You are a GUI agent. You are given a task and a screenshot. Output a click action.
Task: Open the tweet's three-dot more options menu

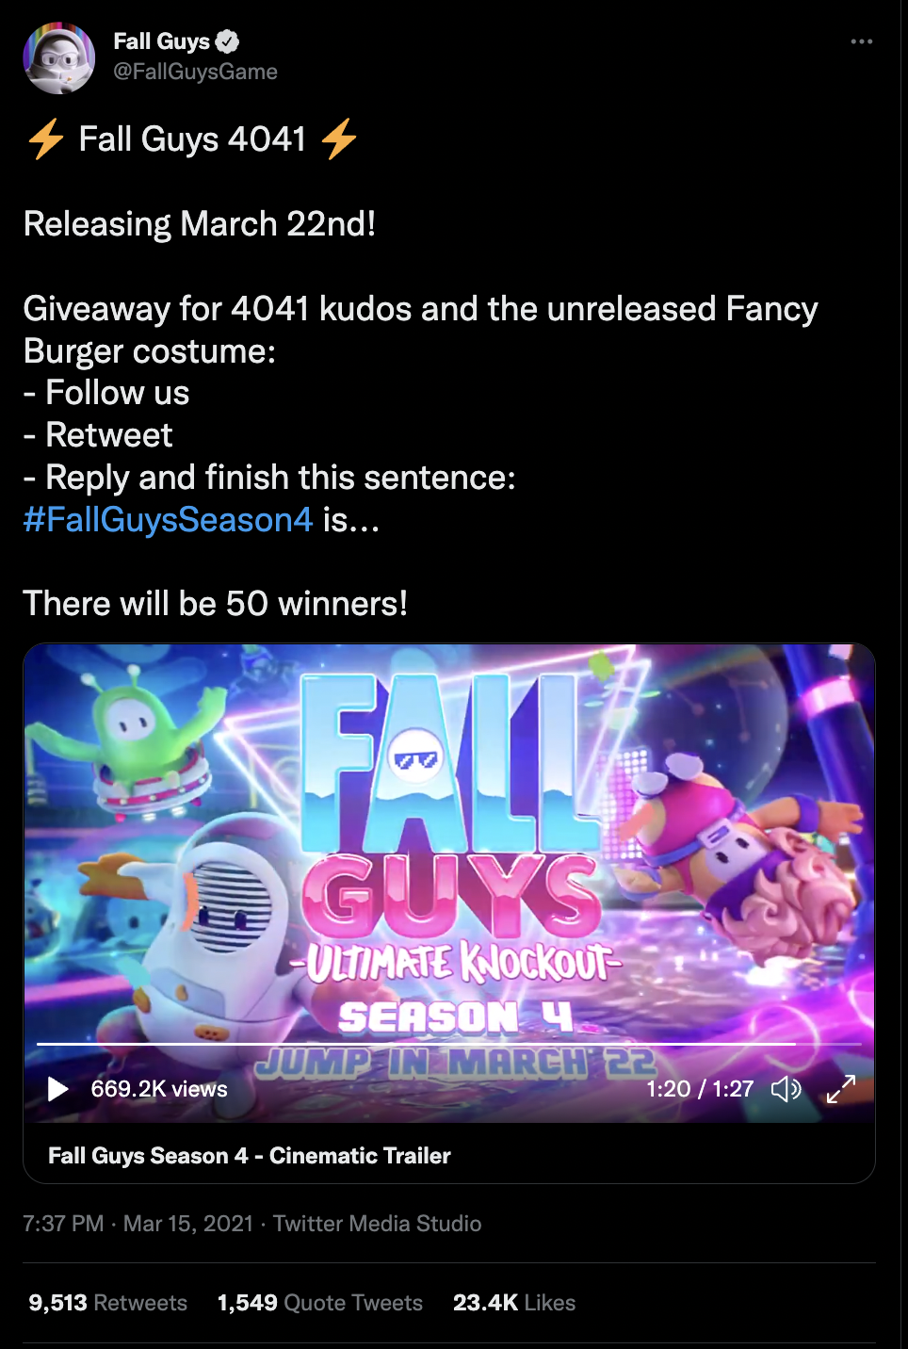(861, 41)
